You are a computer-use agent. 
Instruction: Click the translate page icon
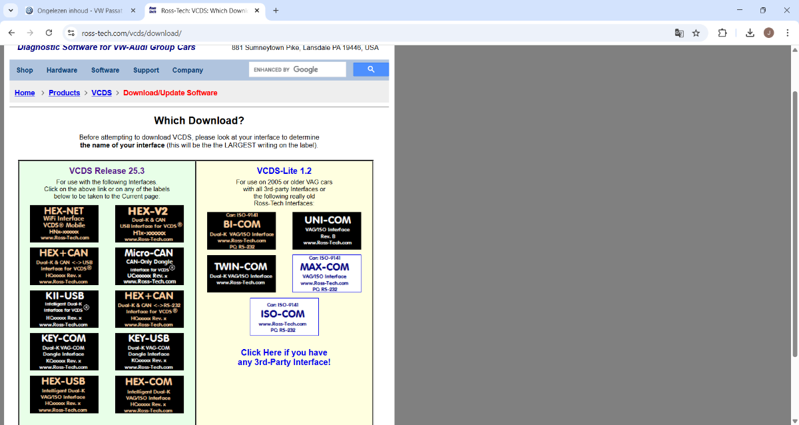coord(679,33)
